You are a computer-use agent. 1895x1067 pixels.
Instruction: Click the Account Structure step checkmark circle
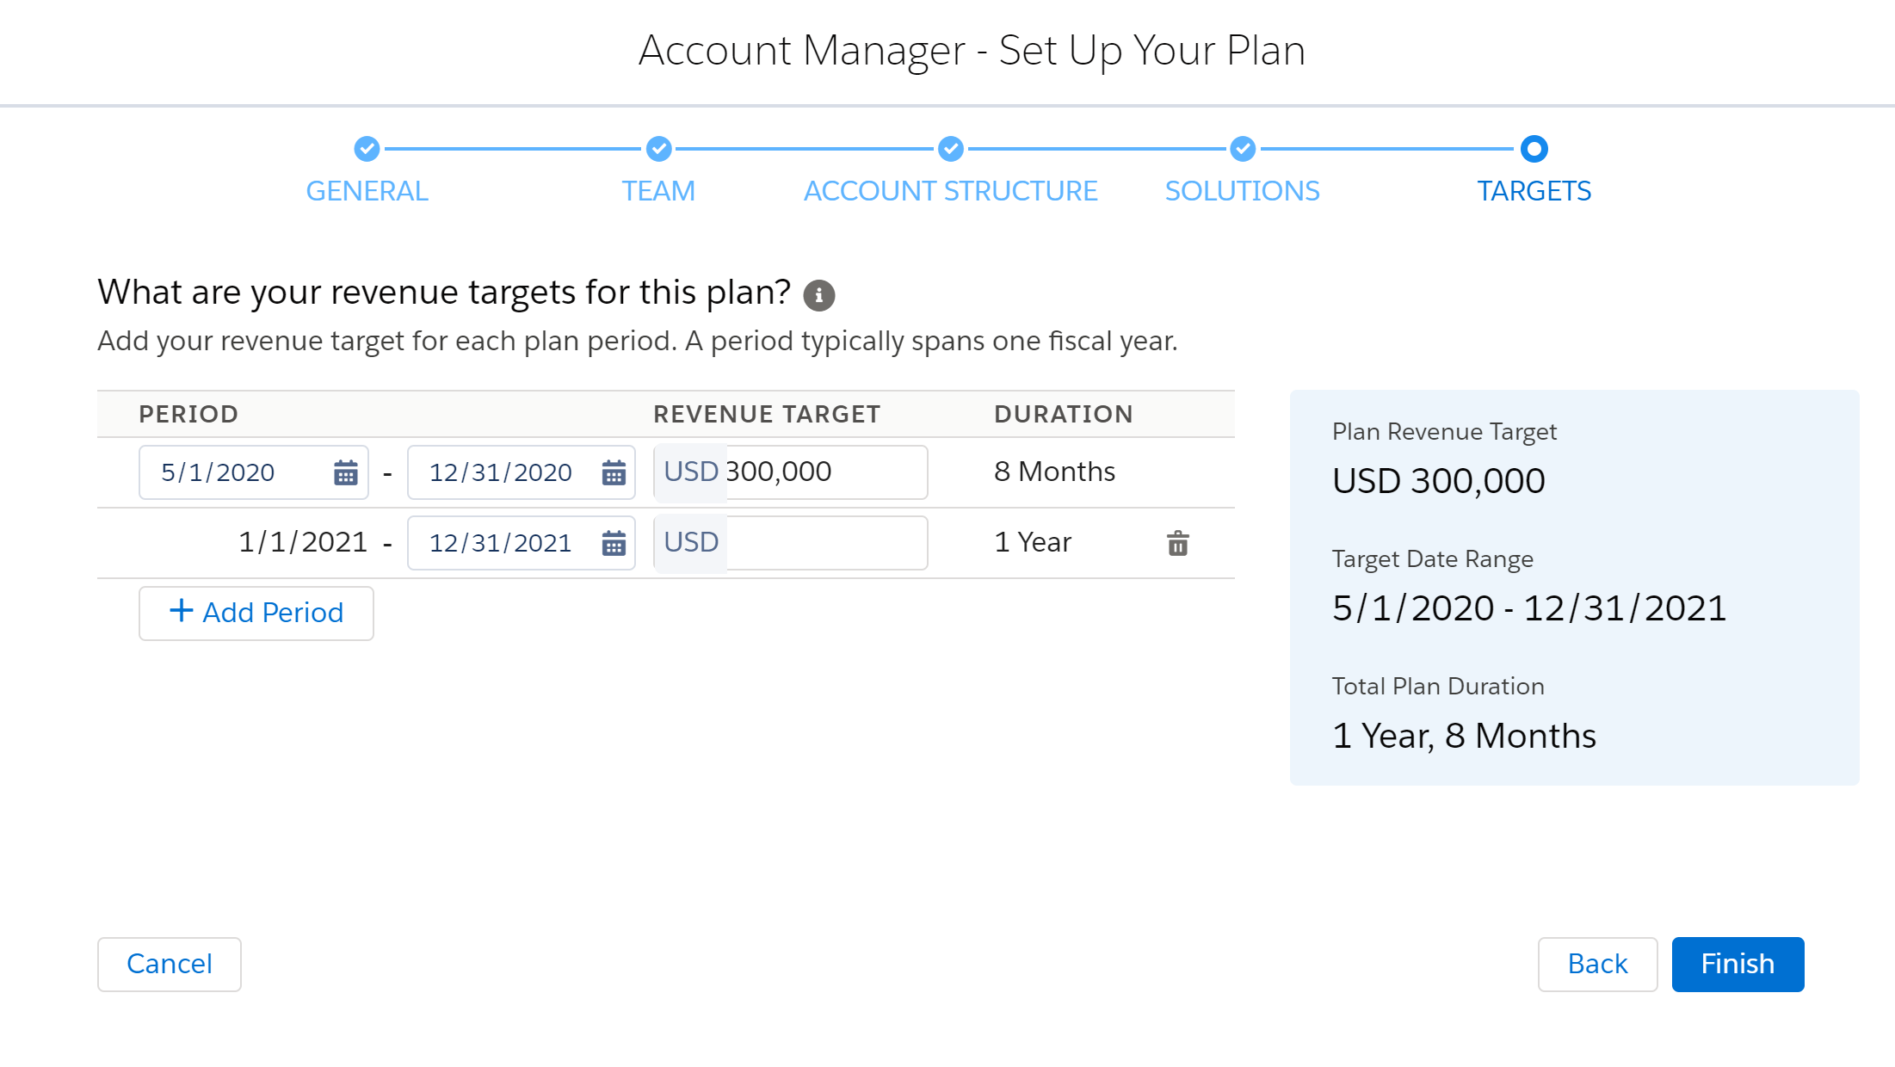click(x=950, y=149)
